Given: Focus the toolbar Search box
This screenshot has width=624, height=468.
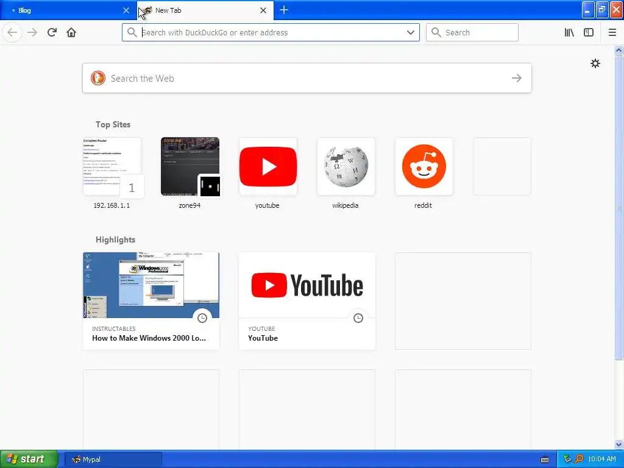Looking at the screenshot, I should (x=472, y=32).
